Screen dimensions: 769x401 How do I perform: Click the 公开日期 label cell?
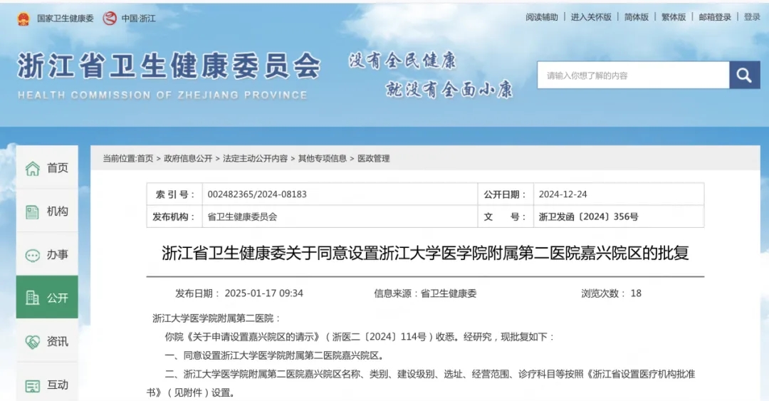point(506,194)
